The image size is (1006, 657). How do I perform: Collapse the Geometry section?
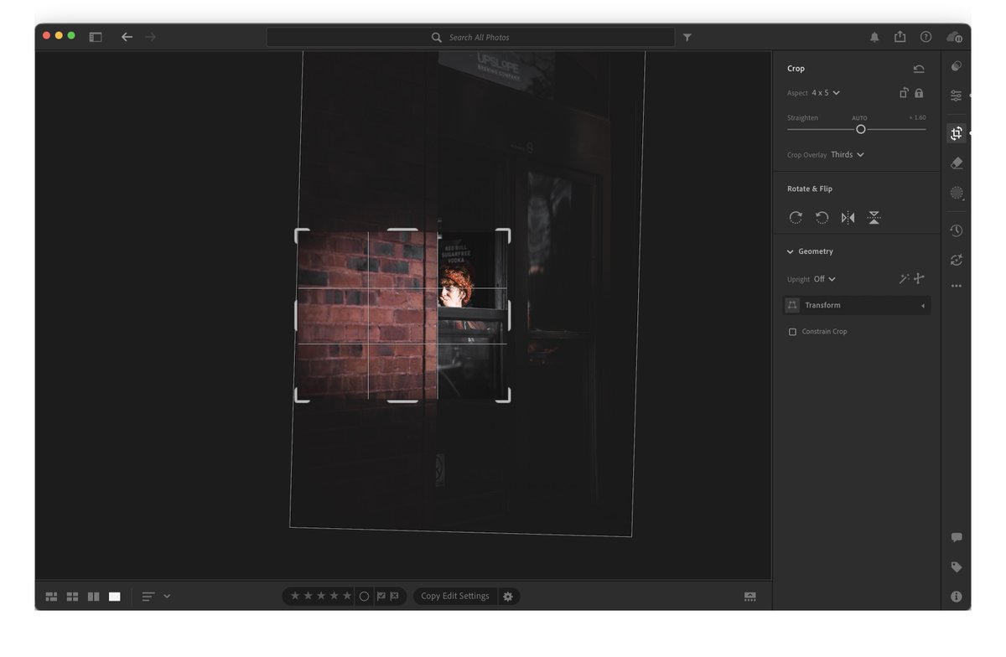point(790,251)
